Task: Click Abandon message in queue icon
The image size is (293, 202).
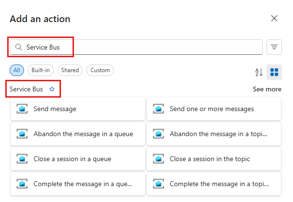Action: click(x=22, y=134)
